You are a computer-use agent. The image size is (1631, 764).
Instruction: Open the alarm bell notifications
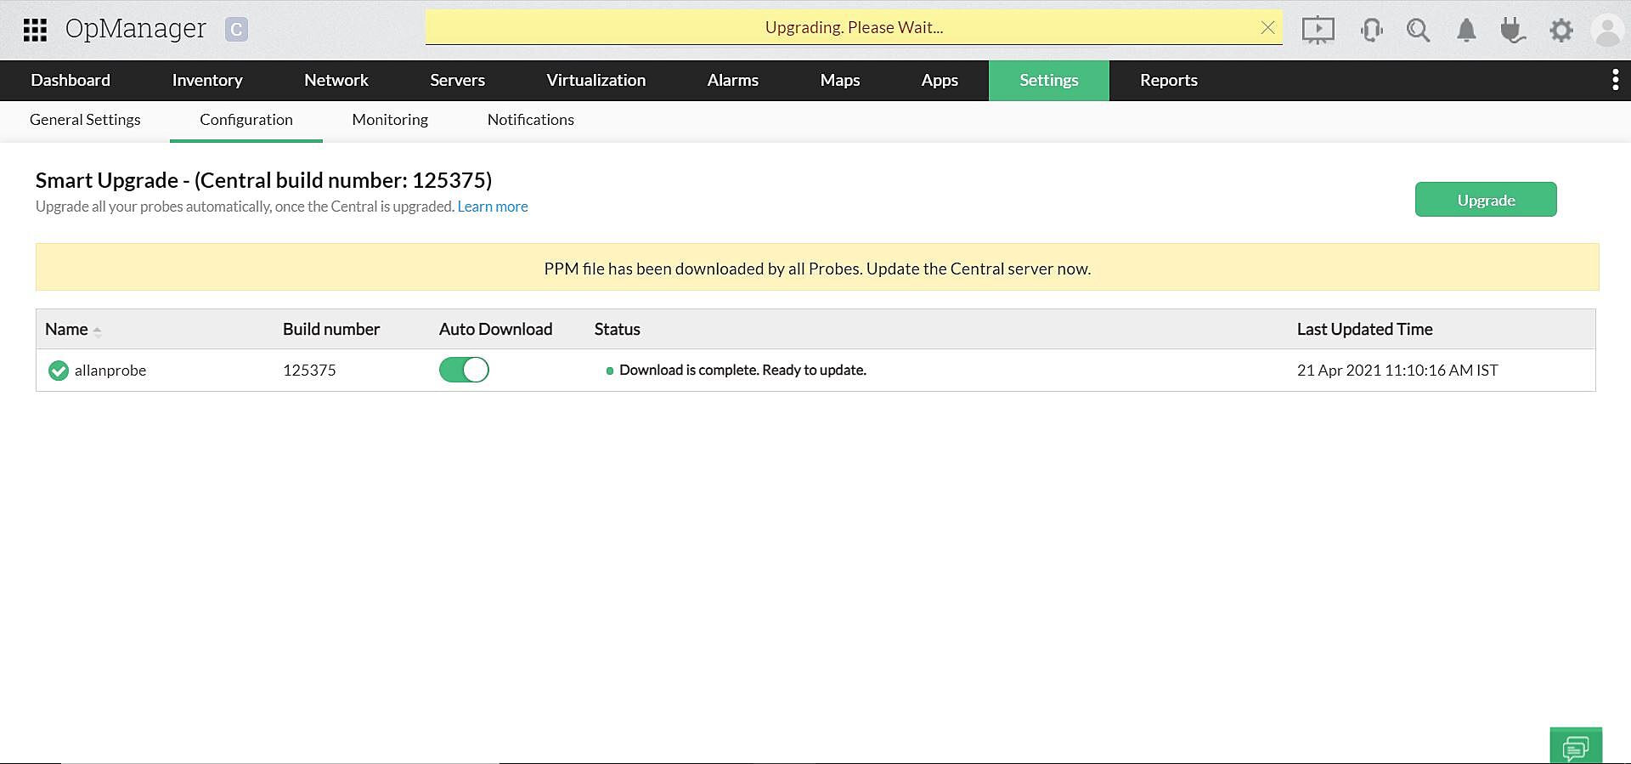pyautogui.click(x=1466, y=31)
